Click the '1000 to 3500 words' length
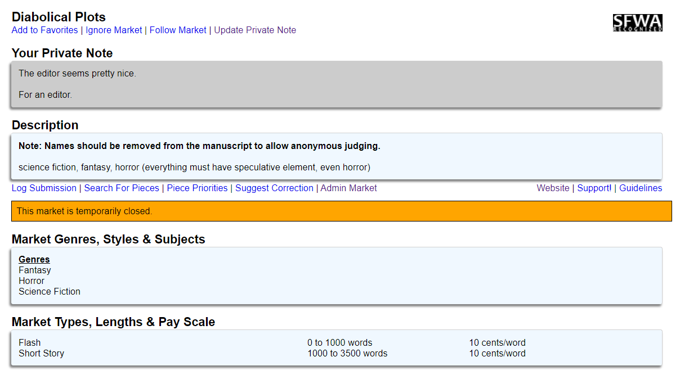The height and width of the screenshot is (375, 689). (x=347, y=354)
